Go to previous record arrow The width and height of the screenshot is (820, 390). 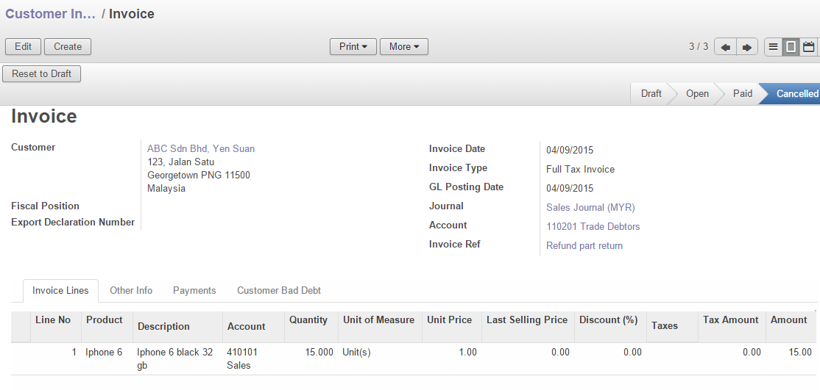pos(725,47)
